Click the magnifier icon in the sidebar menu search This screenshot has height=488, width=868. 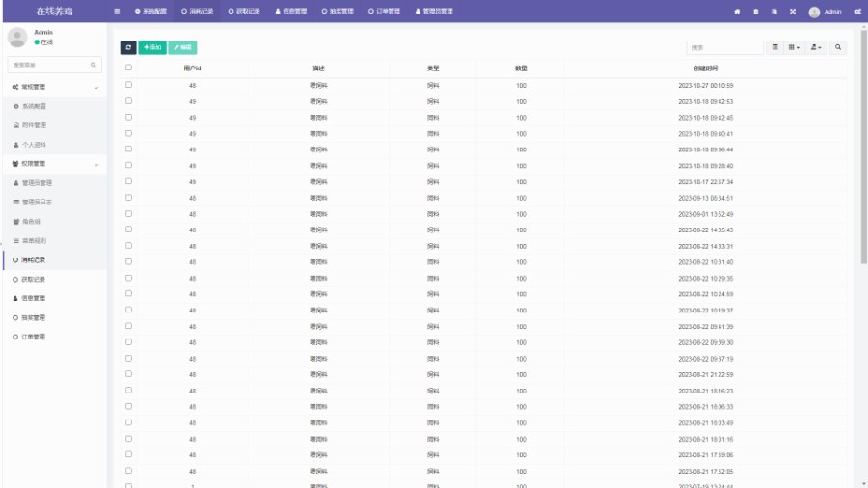pos(93,65)
